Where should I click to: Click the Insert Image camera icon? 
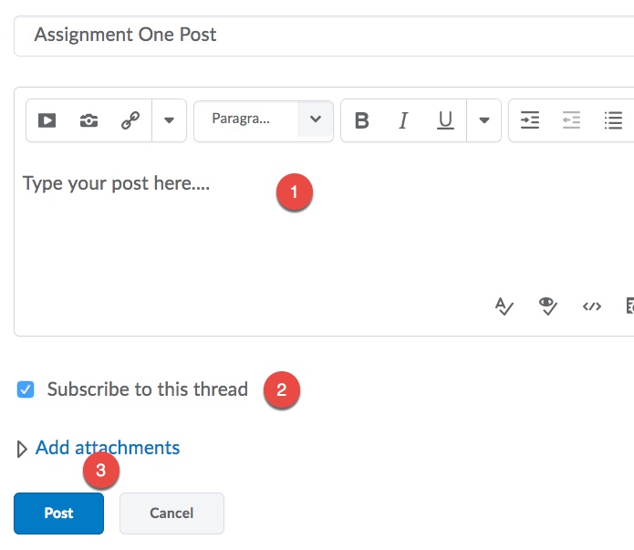point(88,120)
